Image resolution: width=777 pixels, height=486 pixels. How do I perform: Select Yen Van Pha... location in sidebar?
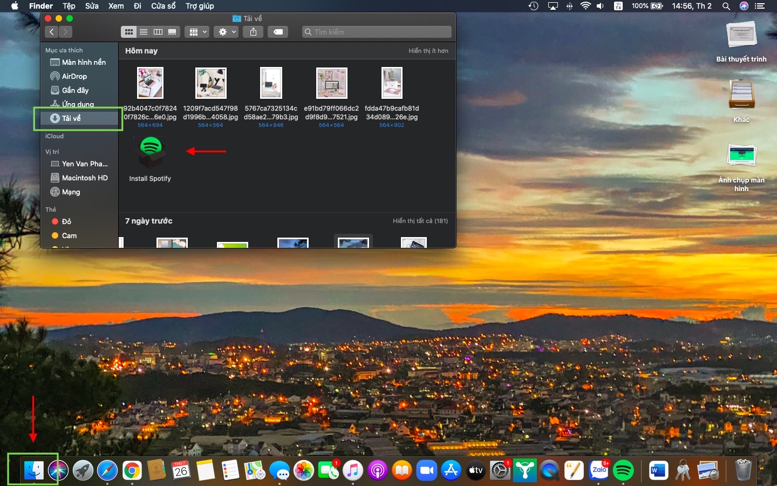tap(79, 164)
